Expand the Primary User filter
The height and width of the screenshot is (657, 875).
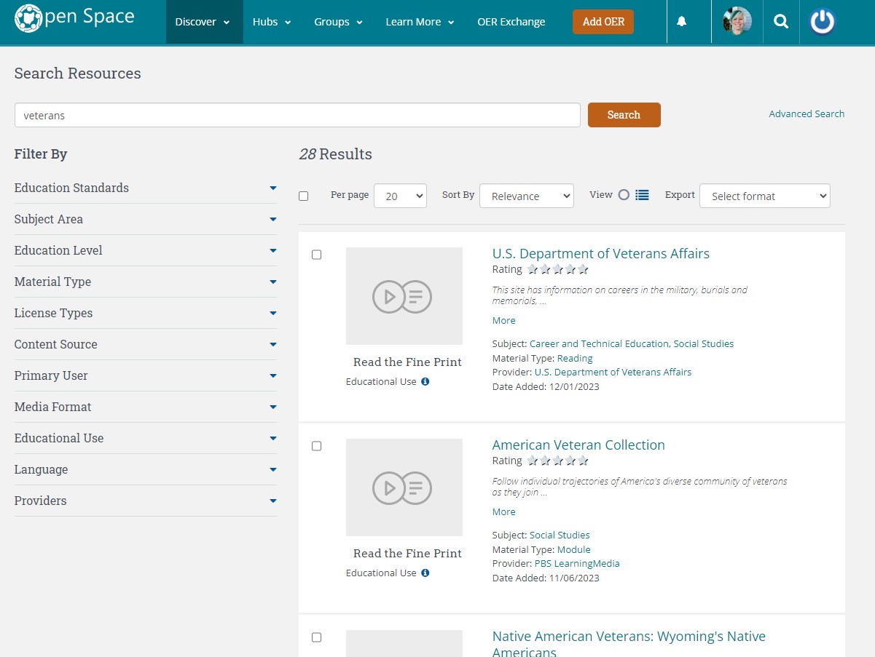(x=146, y=375)
